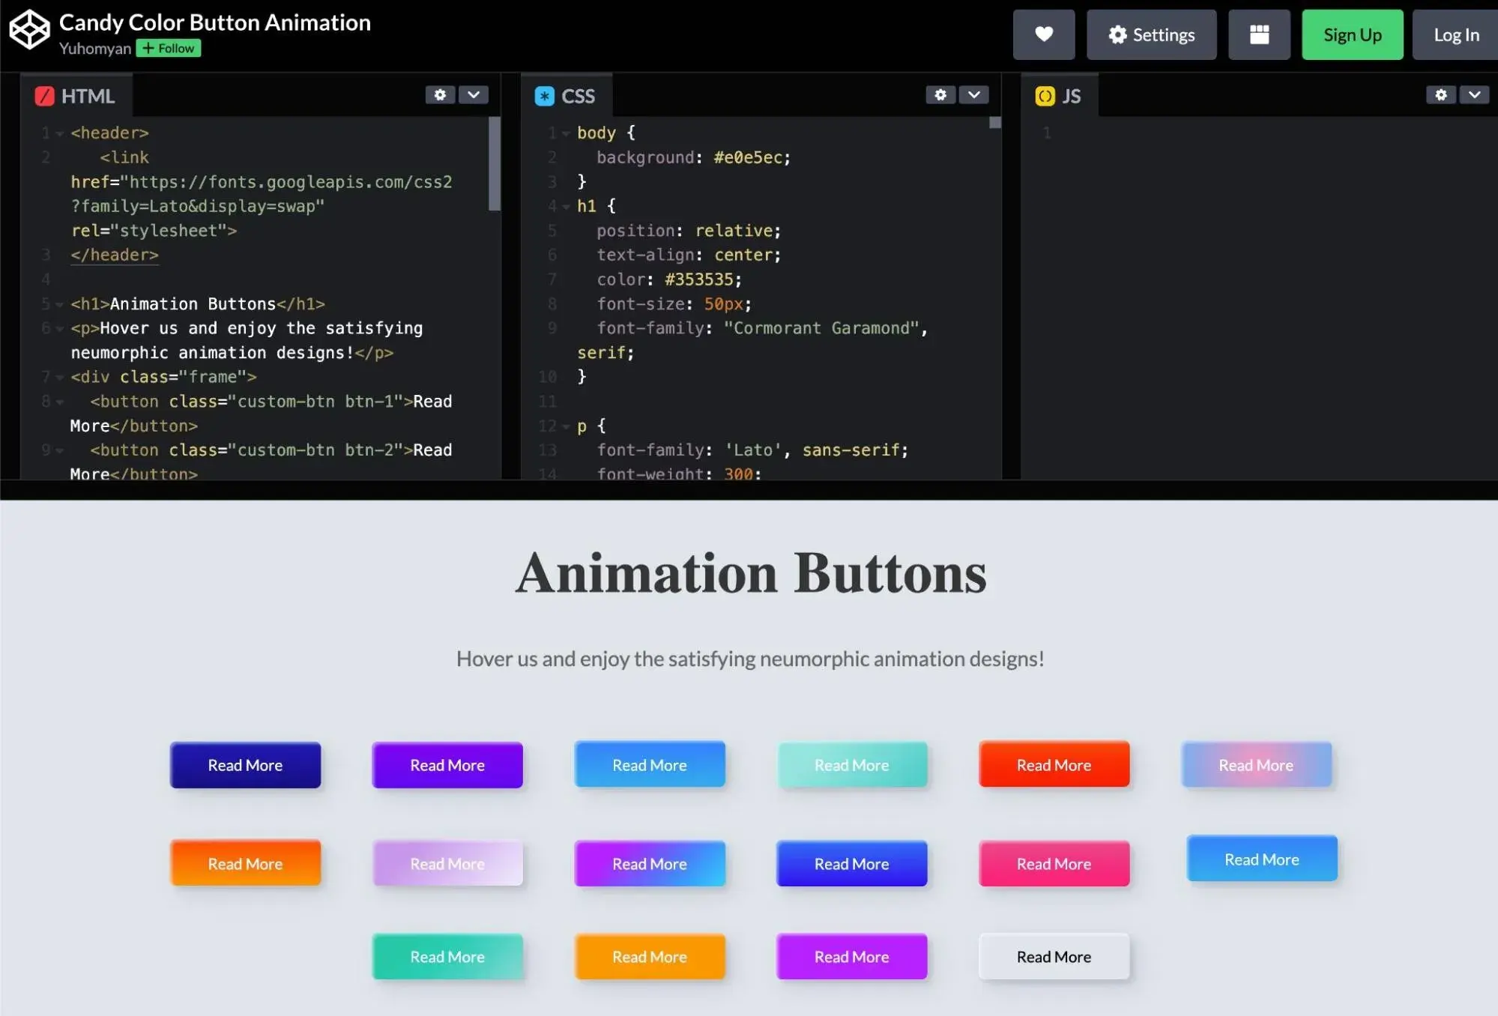This screenshot has height=1016, width=1498.
Task: Expand the HTML editor dropdown chevron
Action: pos(473,94)
